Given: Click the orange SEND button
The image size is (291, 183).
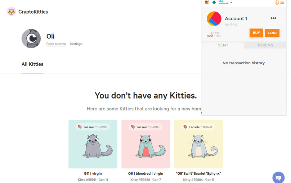Looking at the screenshot, I should coord(272,33).
